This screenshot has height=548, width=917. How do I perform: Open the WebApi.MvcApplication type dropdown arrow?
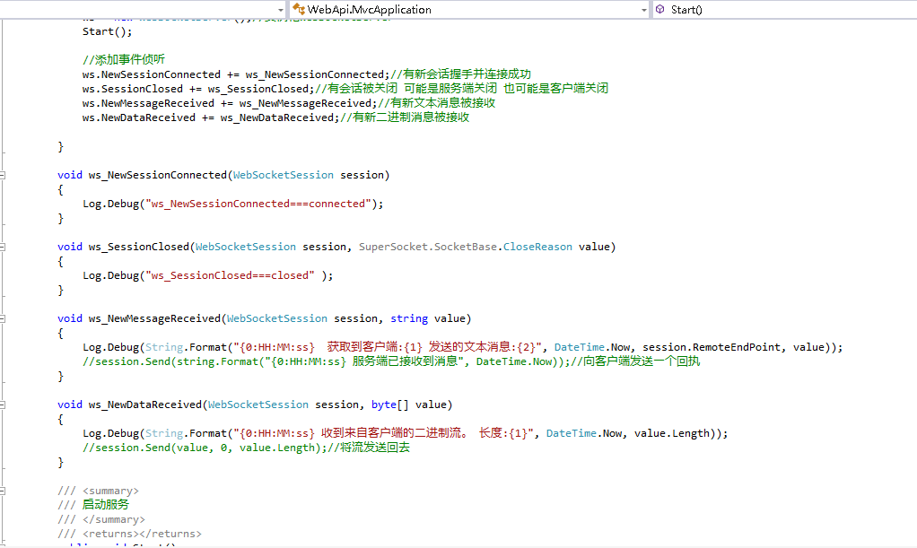(x=644, y=10)
